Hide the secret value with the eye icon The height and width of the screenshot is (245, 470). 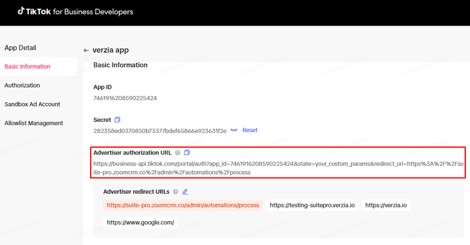click(234, 131)
